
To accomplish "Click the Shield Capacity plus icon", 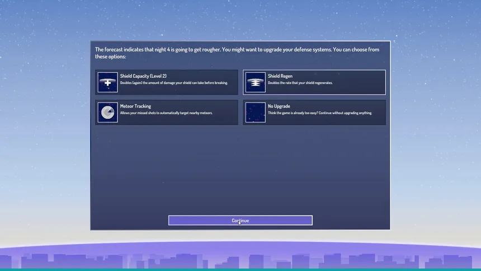I will click(x=108, y=82).
